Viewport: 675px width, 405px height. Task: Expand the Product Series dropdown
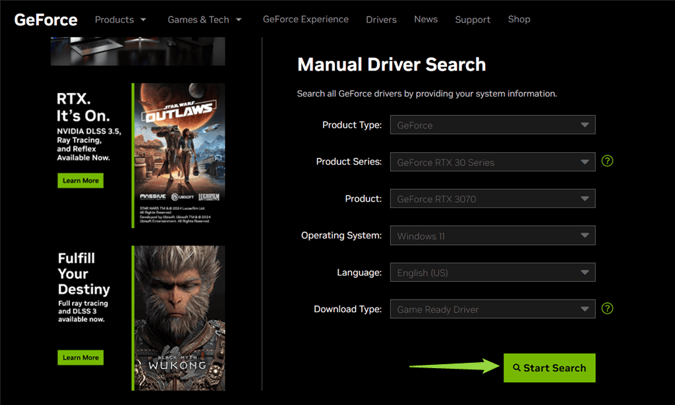tap(492, 162)
